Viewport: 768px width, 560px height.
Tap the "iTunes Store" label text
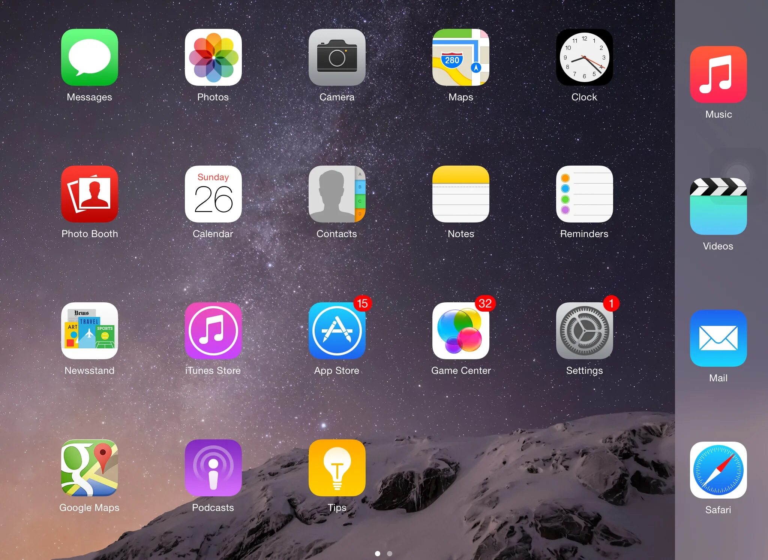point(213,370)
